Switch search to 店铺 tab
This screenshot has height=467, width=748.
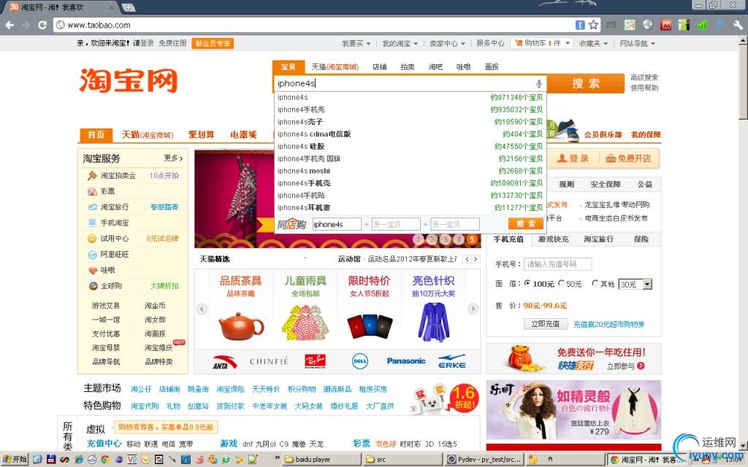(379, 66)
